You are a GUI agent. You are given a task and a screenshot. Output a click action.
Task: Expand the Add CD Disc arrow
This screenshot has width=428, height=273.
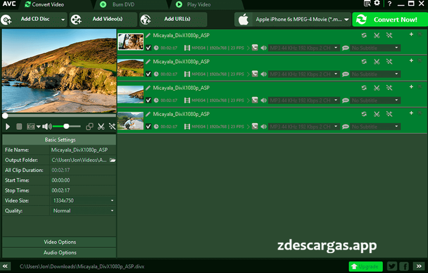(x=63, y=19)
